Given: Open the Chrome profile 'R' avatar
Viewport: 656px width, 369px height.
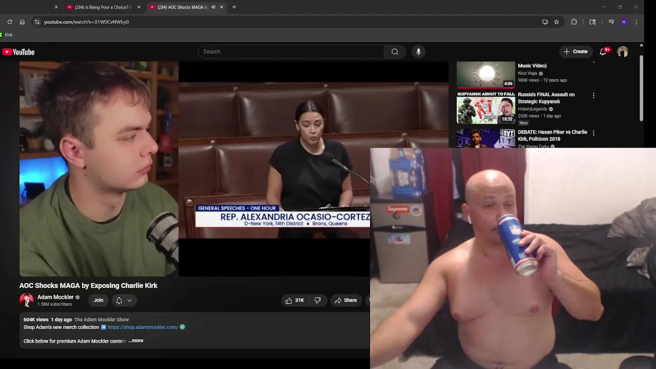Looking at the screenshot, I should pyautogui.click(x=624, y=22).
